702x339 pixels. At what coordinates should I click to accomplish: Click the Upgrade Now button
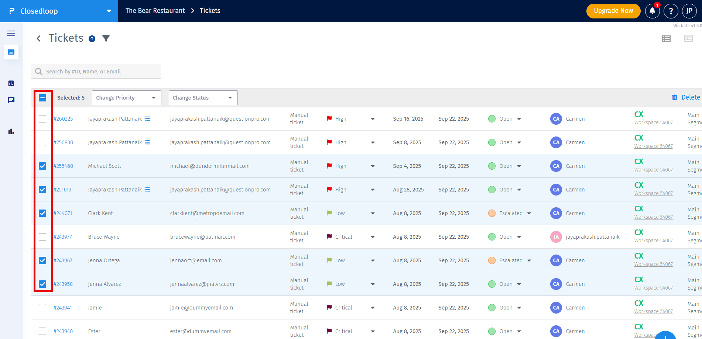tap(613, 11)
